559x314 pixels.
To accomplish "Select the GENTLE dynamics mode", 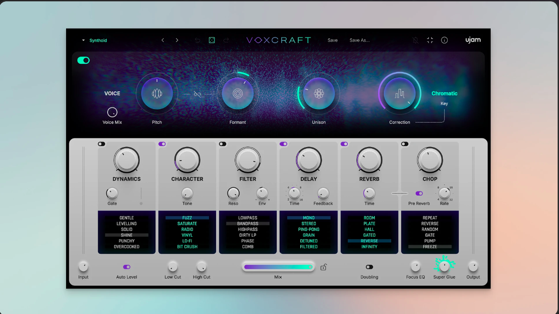I will tap(127, 218).
